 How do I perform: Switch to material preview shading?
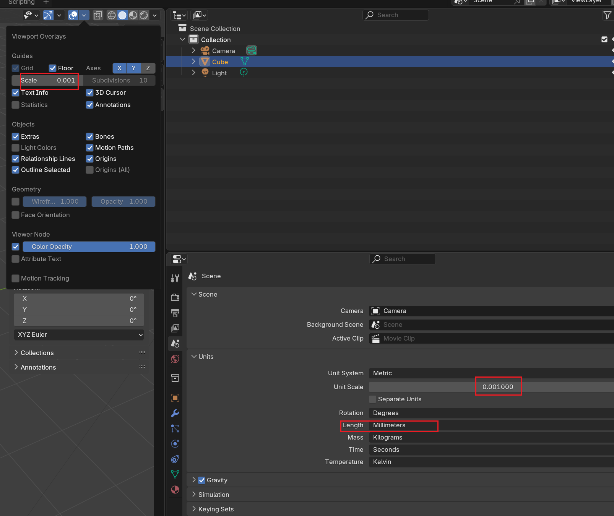point(133,15)
